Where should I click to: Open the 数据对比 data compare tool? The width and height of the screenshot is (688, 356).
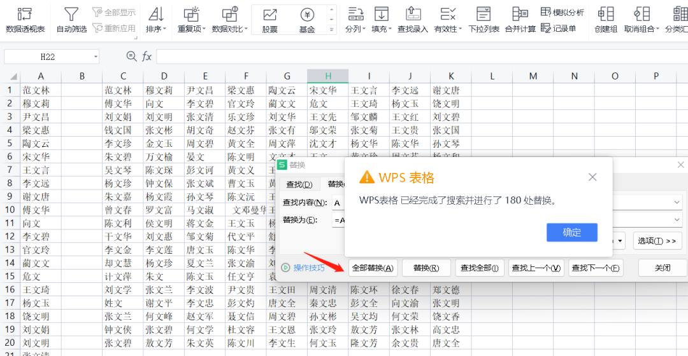click(x=229, y=20)
